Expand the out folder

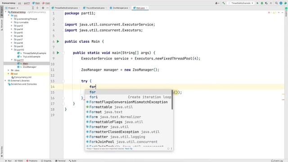click(9, 74)
